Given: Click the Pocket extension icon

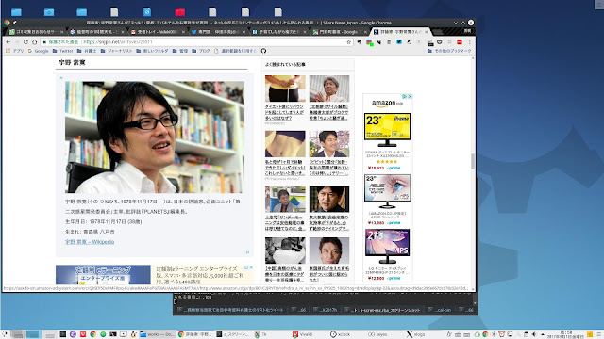Looking at the screenshot, I should pos(439,41).
